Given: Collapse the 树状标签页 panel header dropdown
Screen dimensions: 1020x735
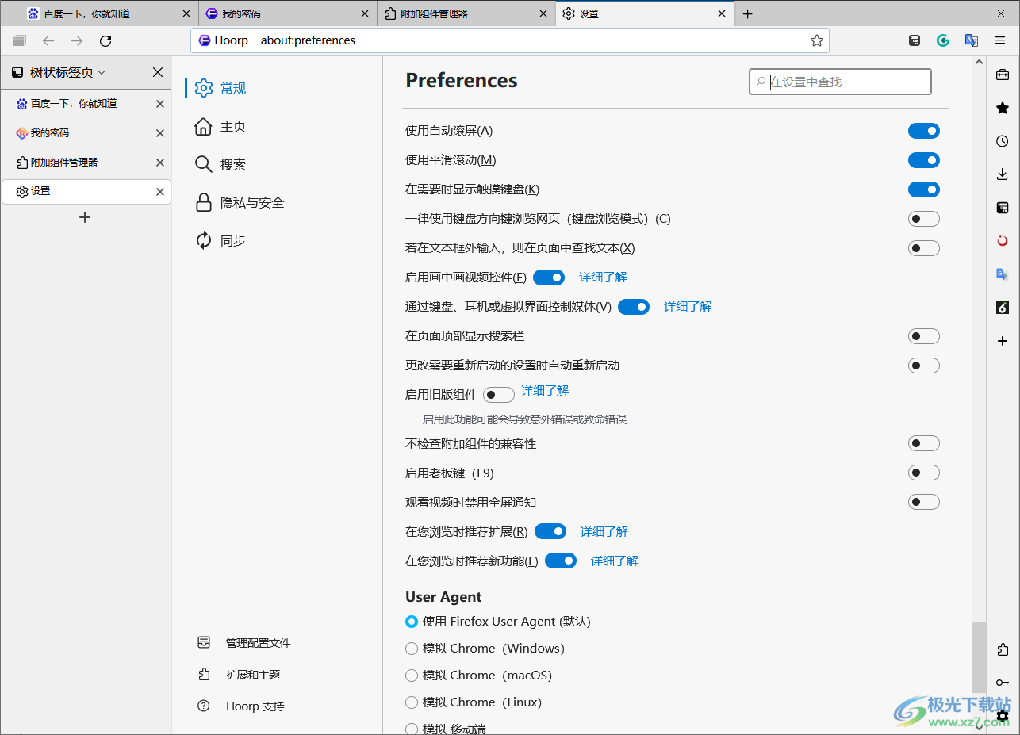Looking at the screenshot, I should click(102, 72).
